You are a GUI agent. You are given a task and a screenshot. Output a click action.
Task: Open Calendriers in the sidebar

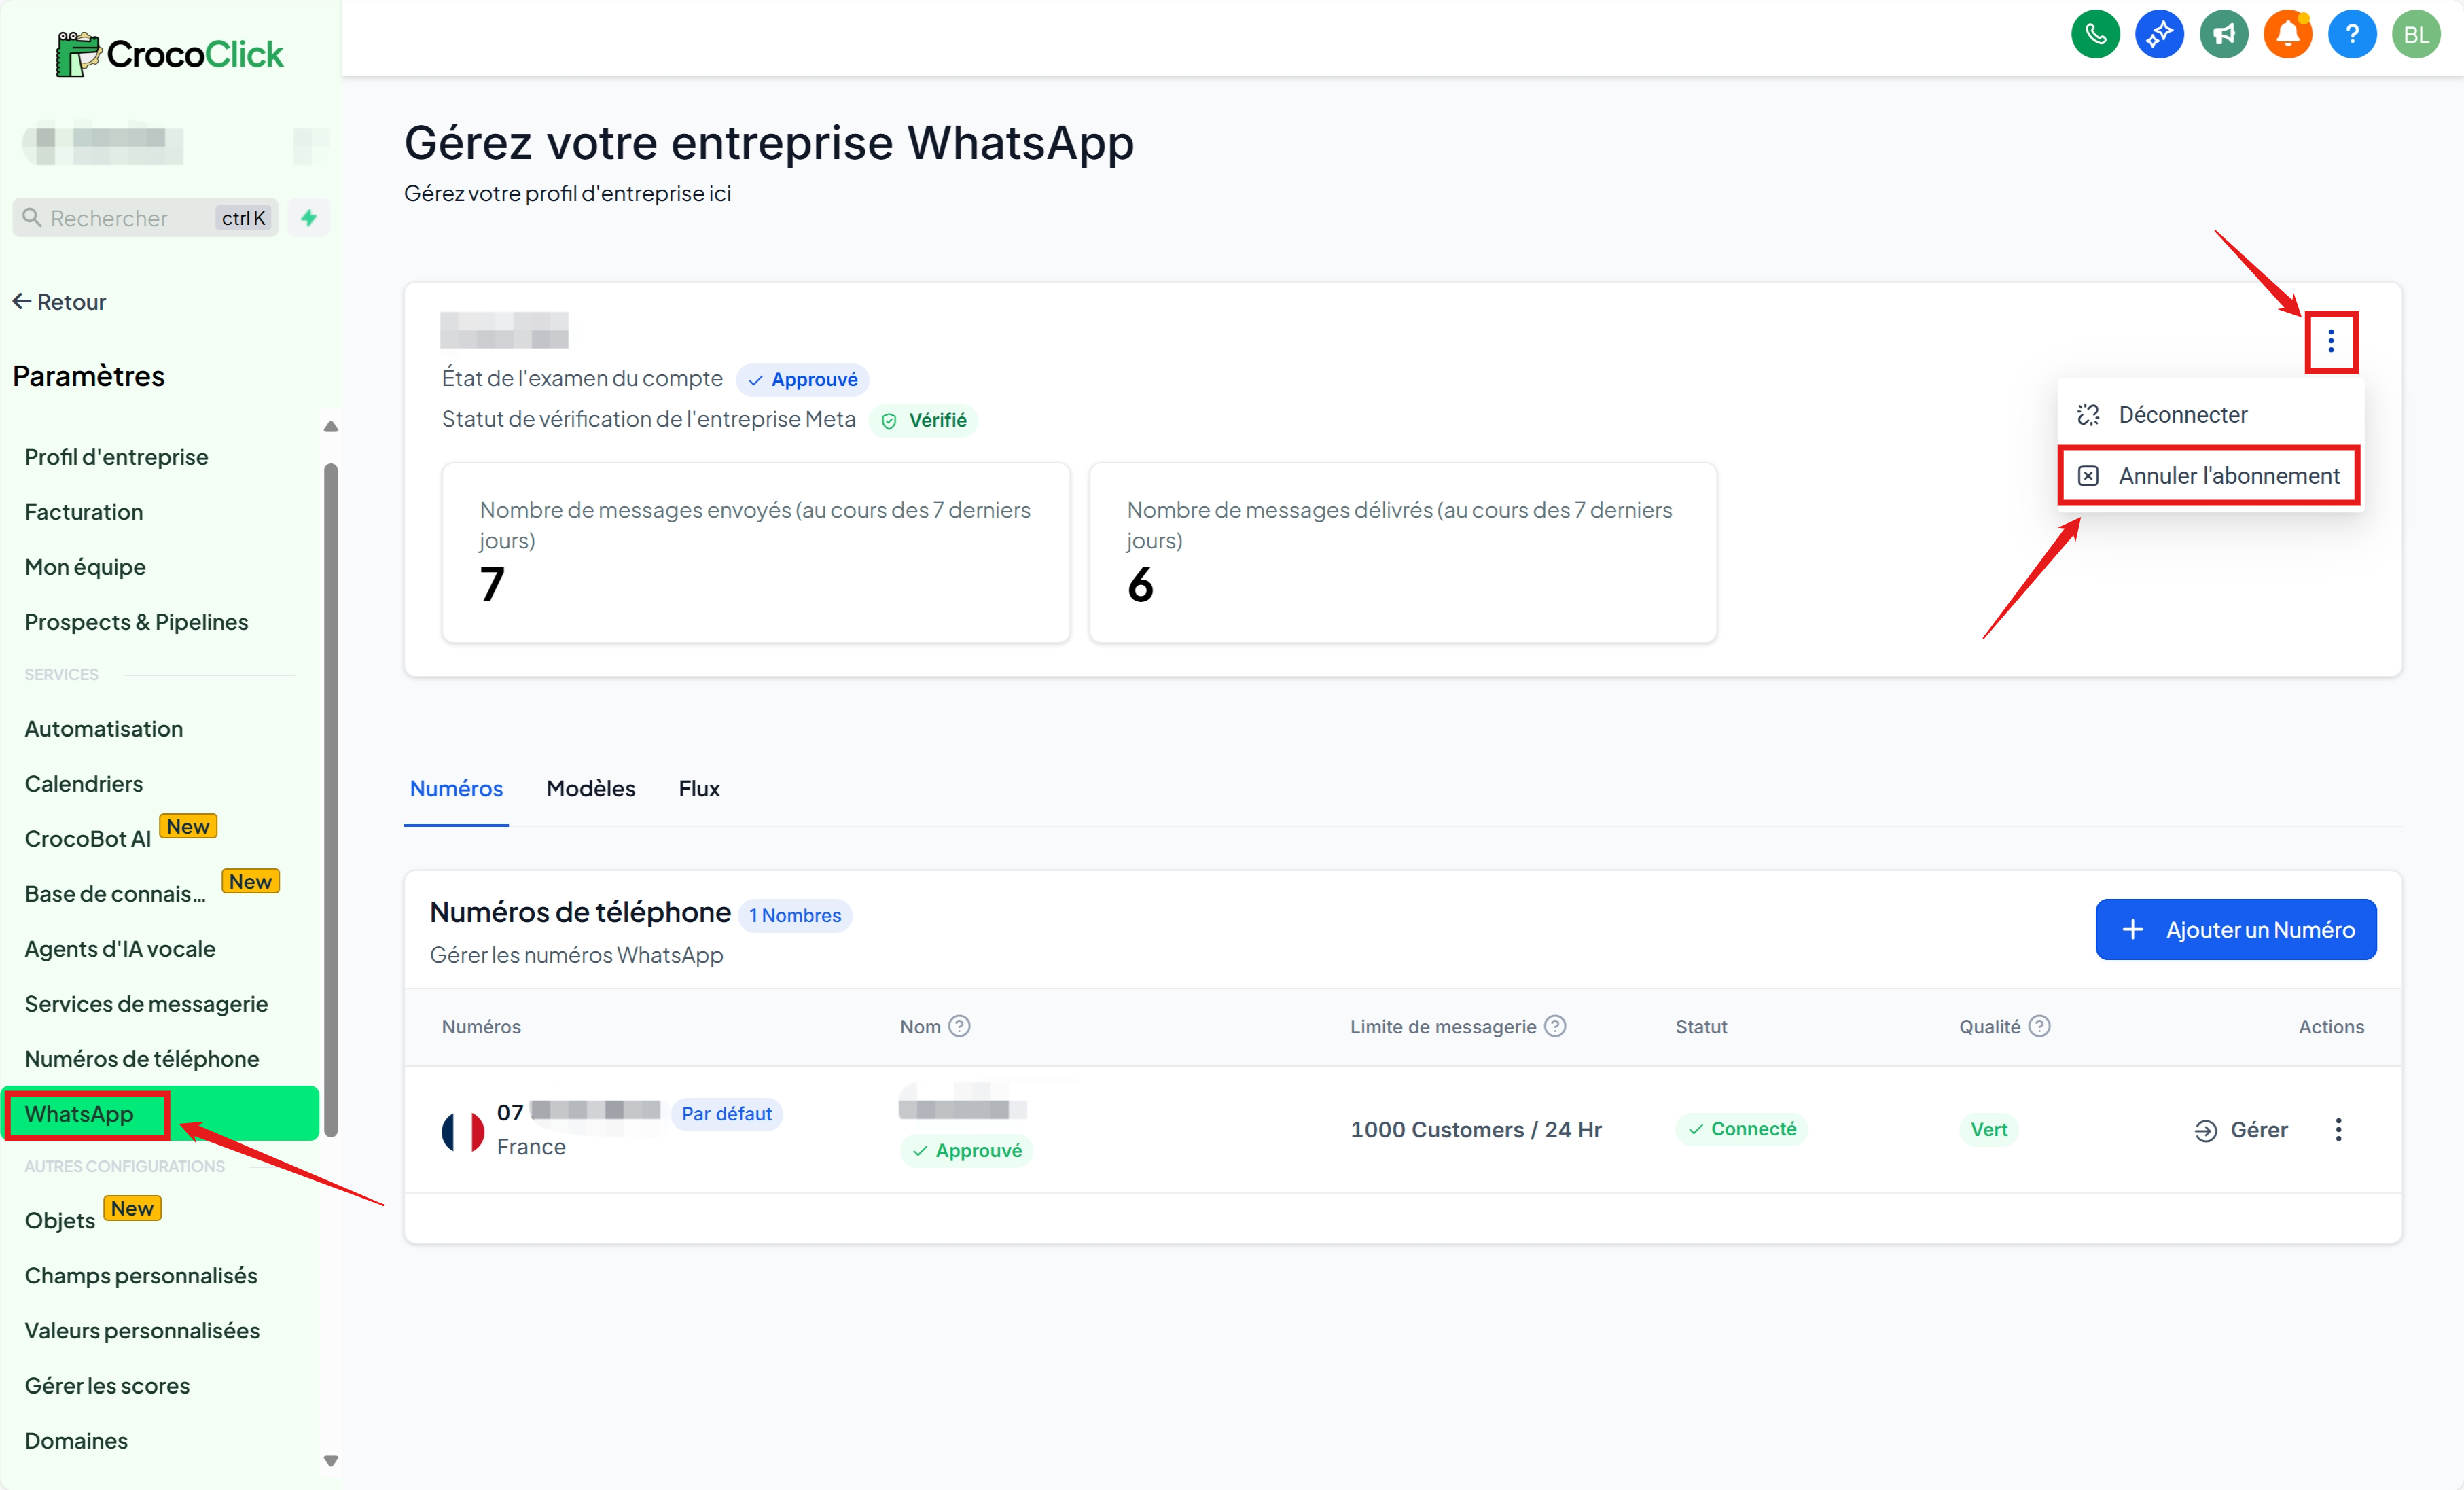(84, 784)
